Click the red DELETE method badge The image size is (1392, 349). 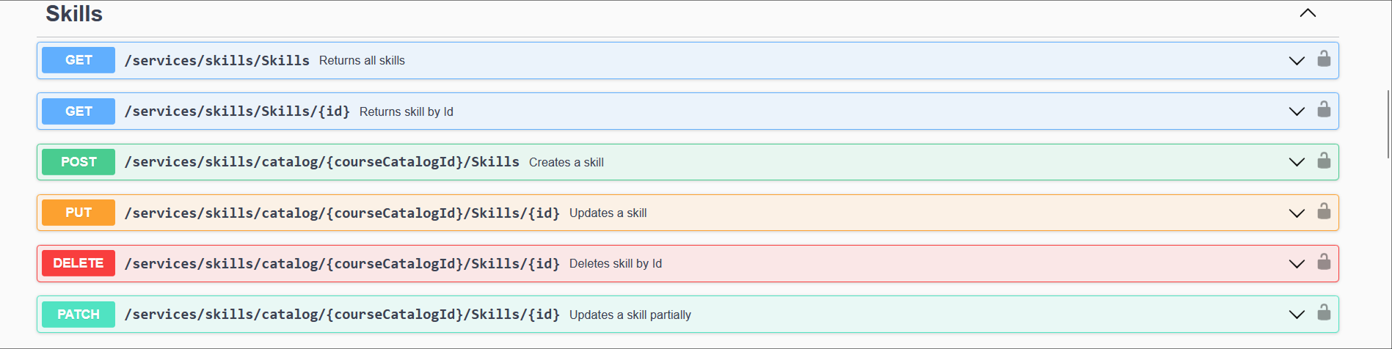tap(79, 263)
